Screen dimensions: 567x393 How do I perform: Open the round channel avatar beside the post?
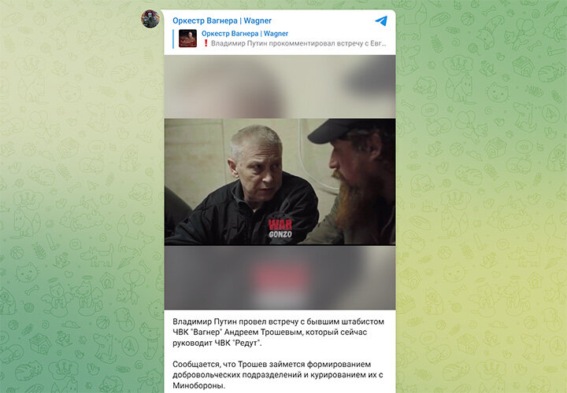[x=150, y=19]
